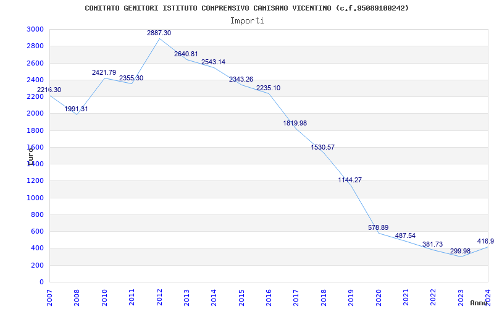494x309 pixels.
Task: Select the 299.98 lowest value label
Action: click(x=460, y=252)
